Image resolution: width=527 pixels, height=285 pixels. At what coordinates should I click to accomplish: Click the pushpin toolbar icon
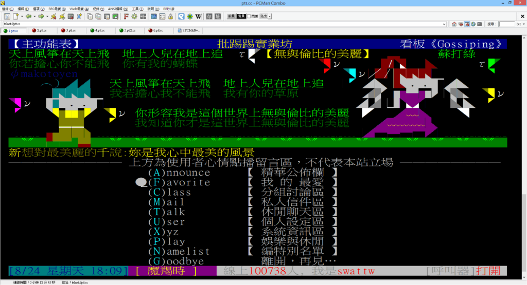79,16
